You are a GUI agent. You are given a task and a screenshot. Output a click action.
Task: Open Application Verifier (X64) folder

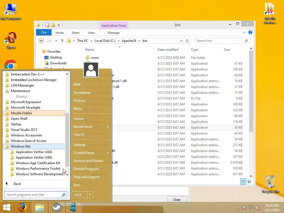(34, 152)
